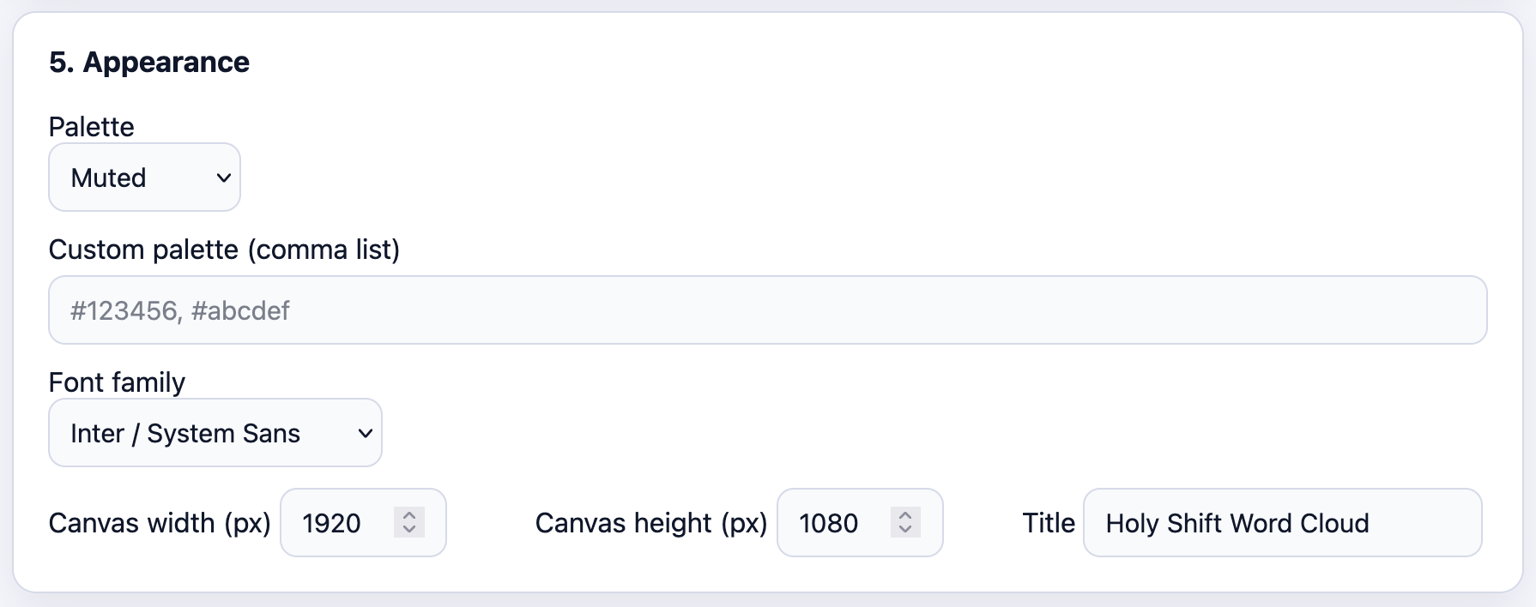The width and height of the screenshot is (1536, 607).
Task: Click the Canvas width (px) label
Action: pos(160,523)
